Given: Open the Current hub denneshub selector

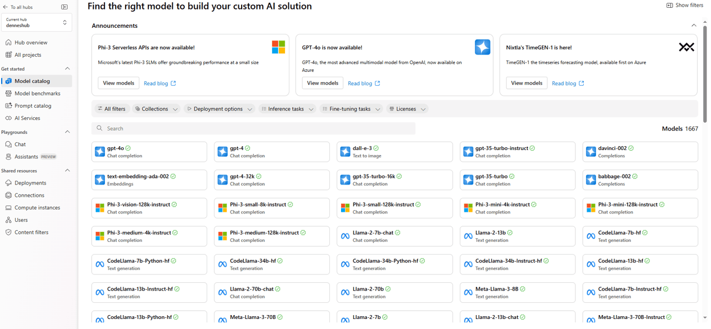Looking at the screenshot, I should (36, 22).
